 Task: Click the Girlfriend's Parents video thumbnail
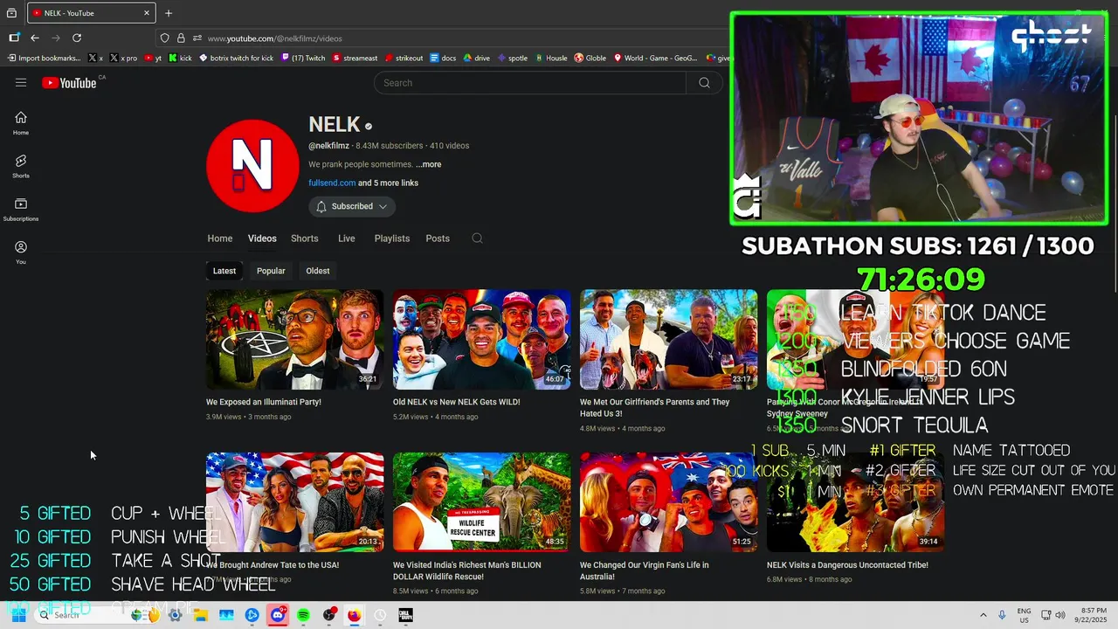[x=668, y=339]
